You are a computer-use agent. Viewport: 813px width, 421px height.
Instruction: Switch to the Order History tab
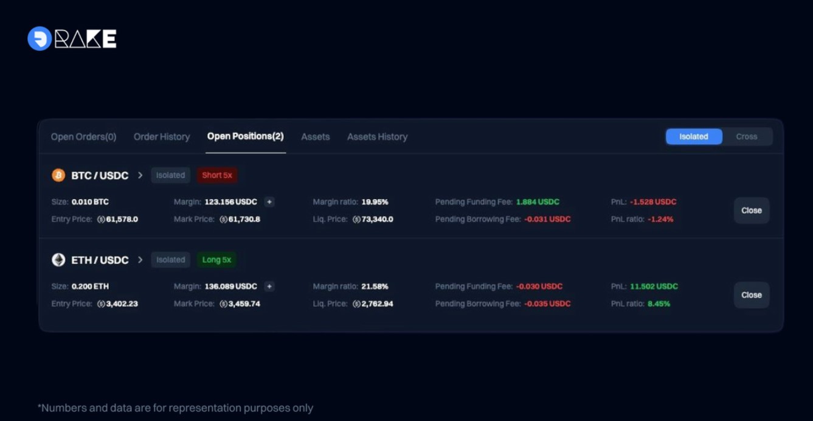tap(161, 136)
